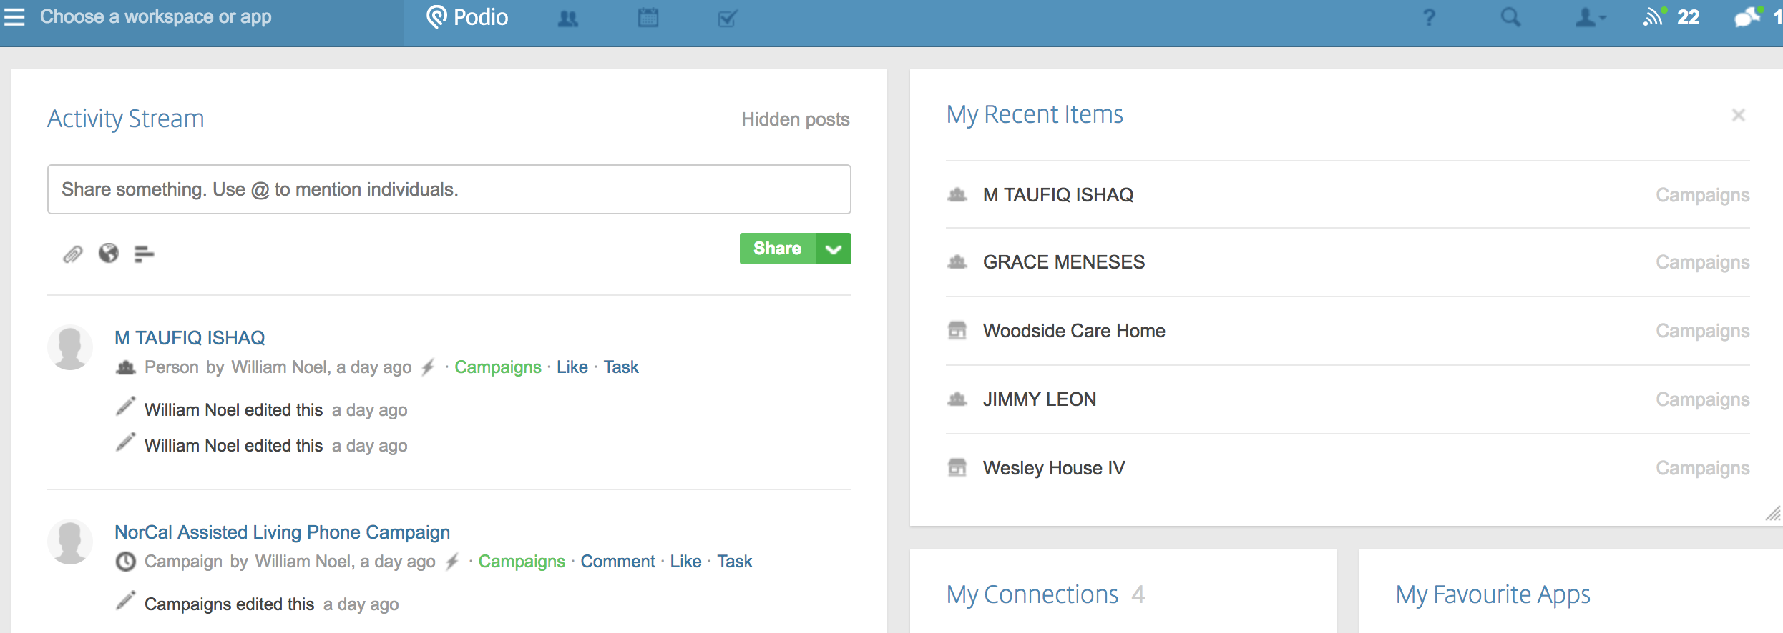The height and width of the screenshot is (633, 1783).
Task: Open the Hidden posts link
Action: tap(795, 119)
